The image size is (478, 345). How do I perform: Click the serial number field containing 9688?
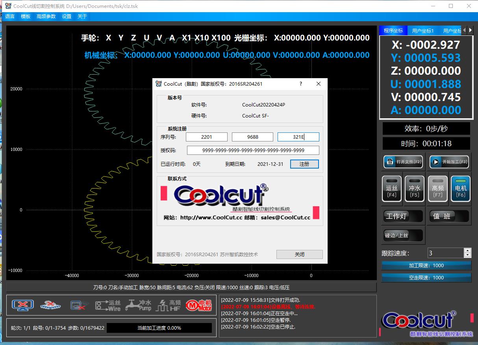point(252,137)
